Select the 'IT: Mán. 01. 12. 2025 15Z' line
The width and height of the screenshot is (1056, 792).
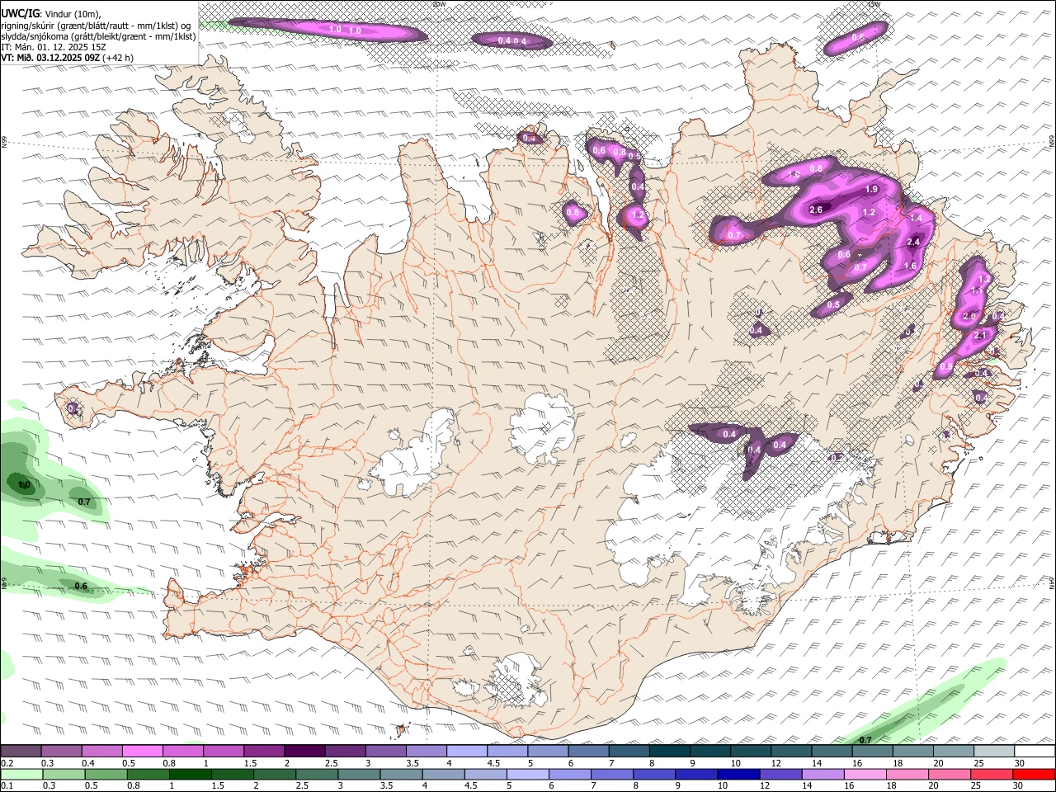click(54, 47)
